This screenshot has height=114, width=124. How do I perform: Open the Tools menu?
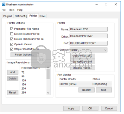click(x=11, y=10)
